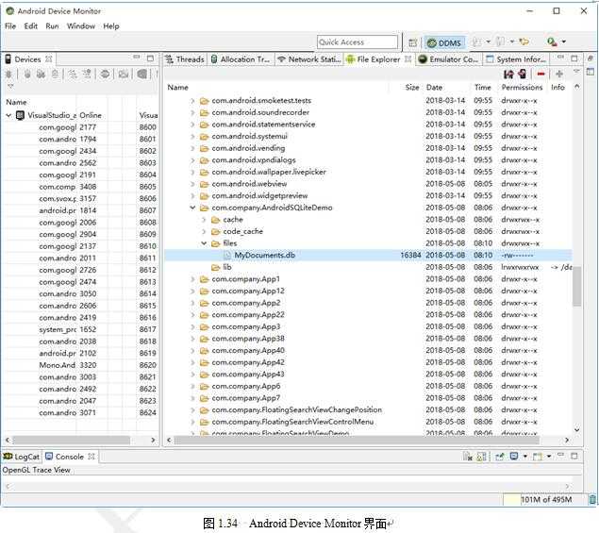Open the Help menu

[111, 26]
